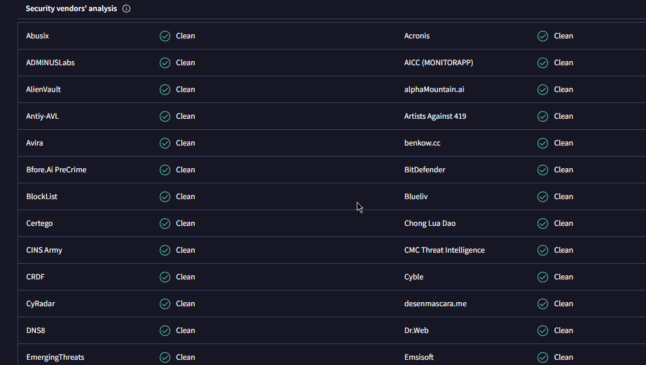Click the Security vendors' analysis heading
646x365 pixels.
click(x=71, y=9)
